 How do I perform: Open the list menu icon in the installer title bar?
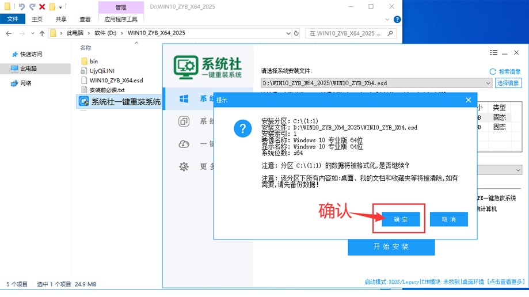pyautogui.click(x=493, y=52)
